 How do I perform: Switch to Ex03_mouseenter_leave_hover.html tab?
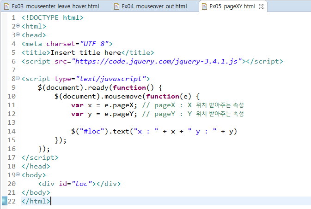[x=55, y=6]
